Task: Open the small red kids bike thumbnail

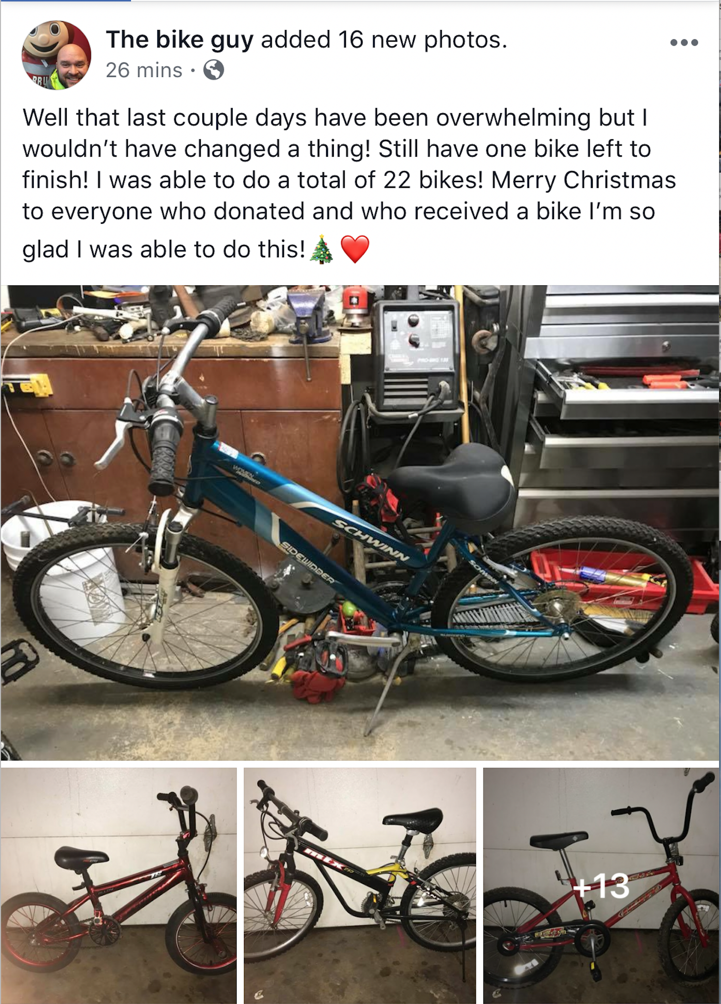Action: 119,886
